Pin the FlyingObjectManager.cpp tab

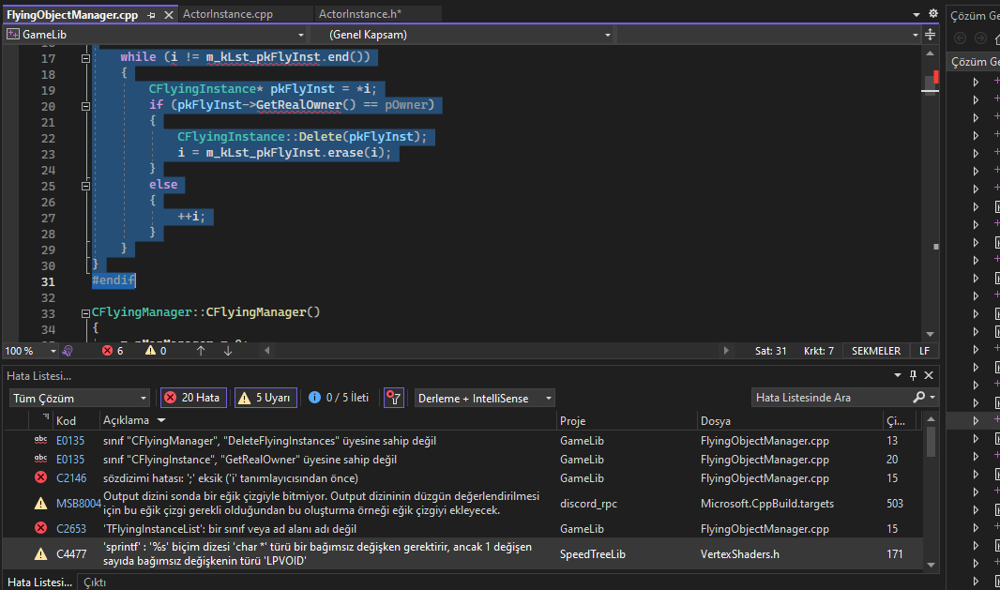(x=152, y=15)
